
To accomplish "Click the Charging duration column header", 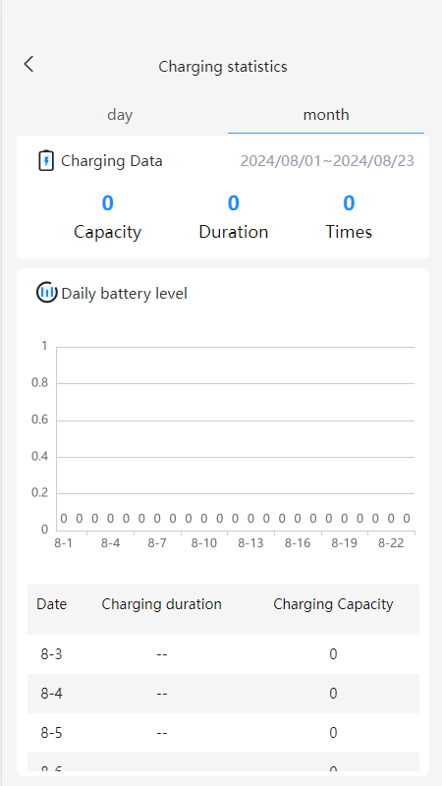I will pos(162,604).
